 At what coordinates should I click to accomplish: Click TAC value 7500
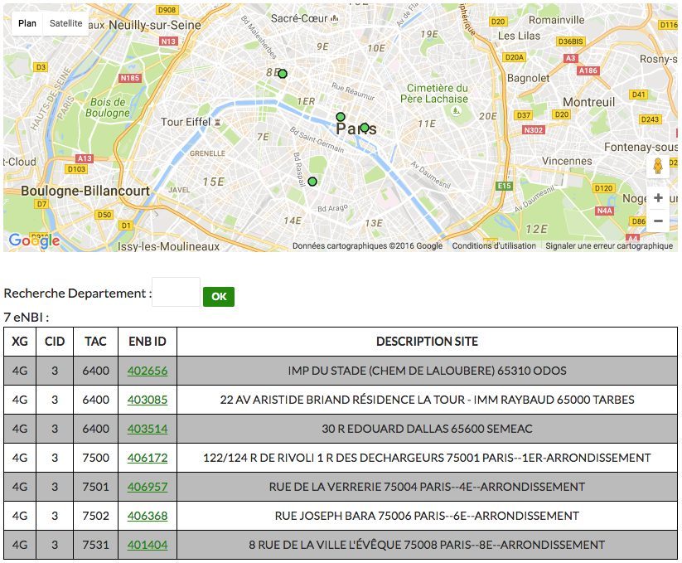[x=95, y=458]
